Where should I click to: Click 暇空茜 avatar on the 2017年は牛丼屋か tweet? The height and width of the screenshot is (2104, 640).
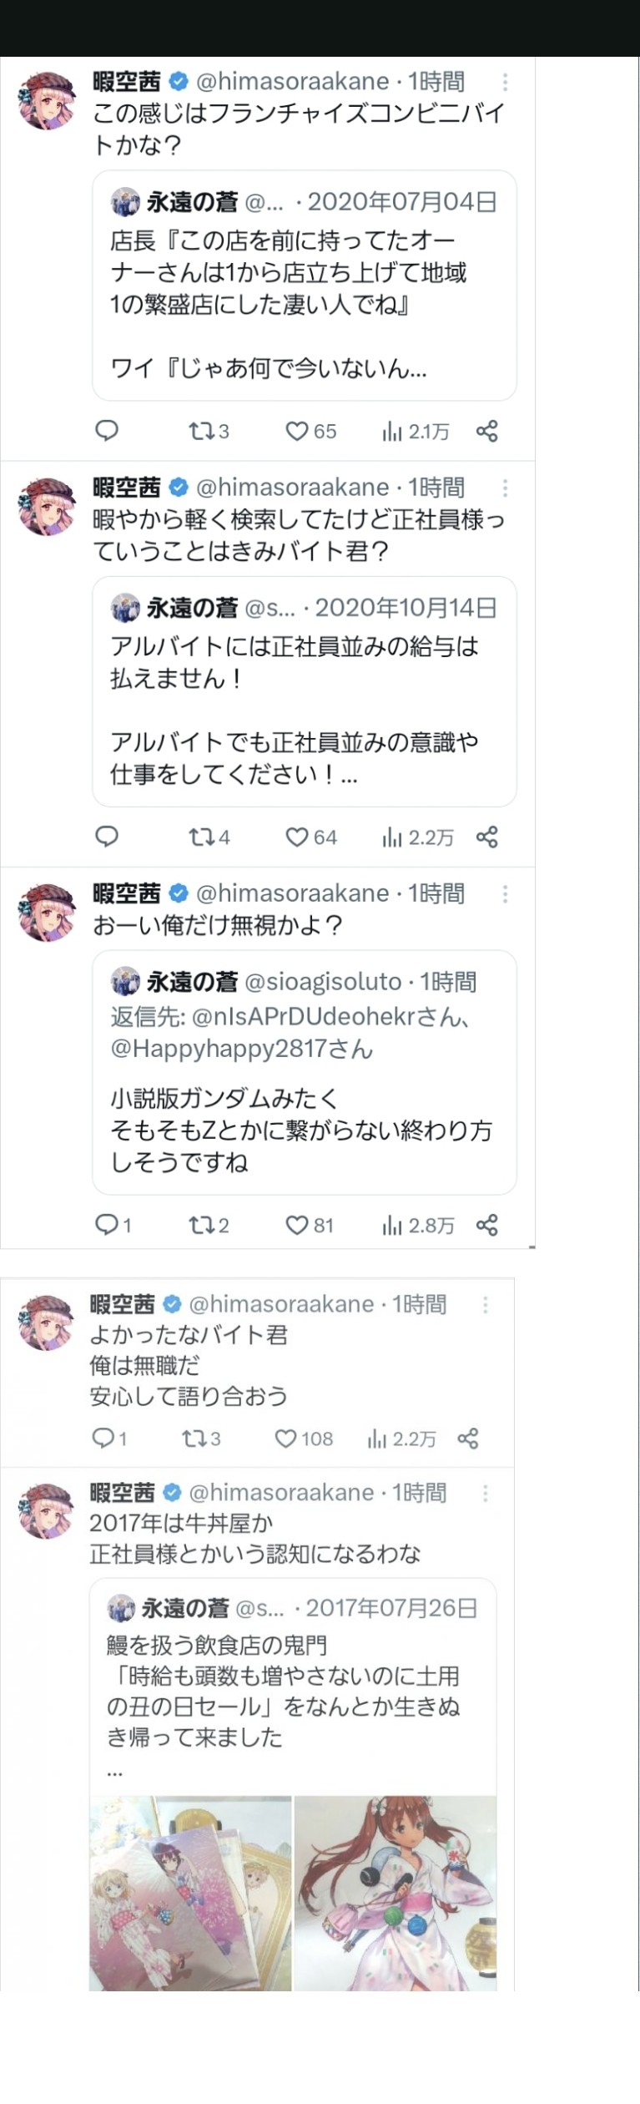46,1510
